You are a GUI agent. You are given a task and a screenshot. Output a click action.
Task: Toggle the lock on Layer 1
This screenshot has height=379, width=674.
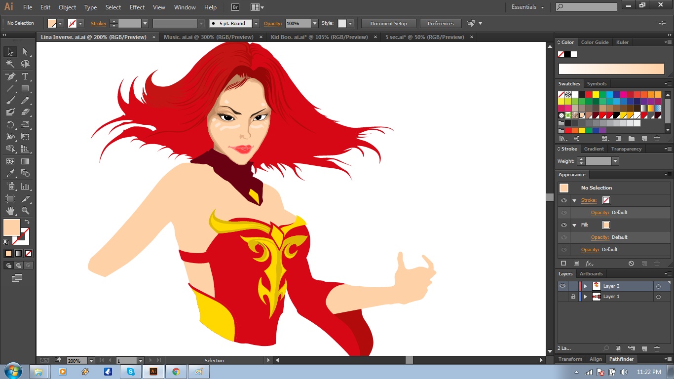(573, 297)
